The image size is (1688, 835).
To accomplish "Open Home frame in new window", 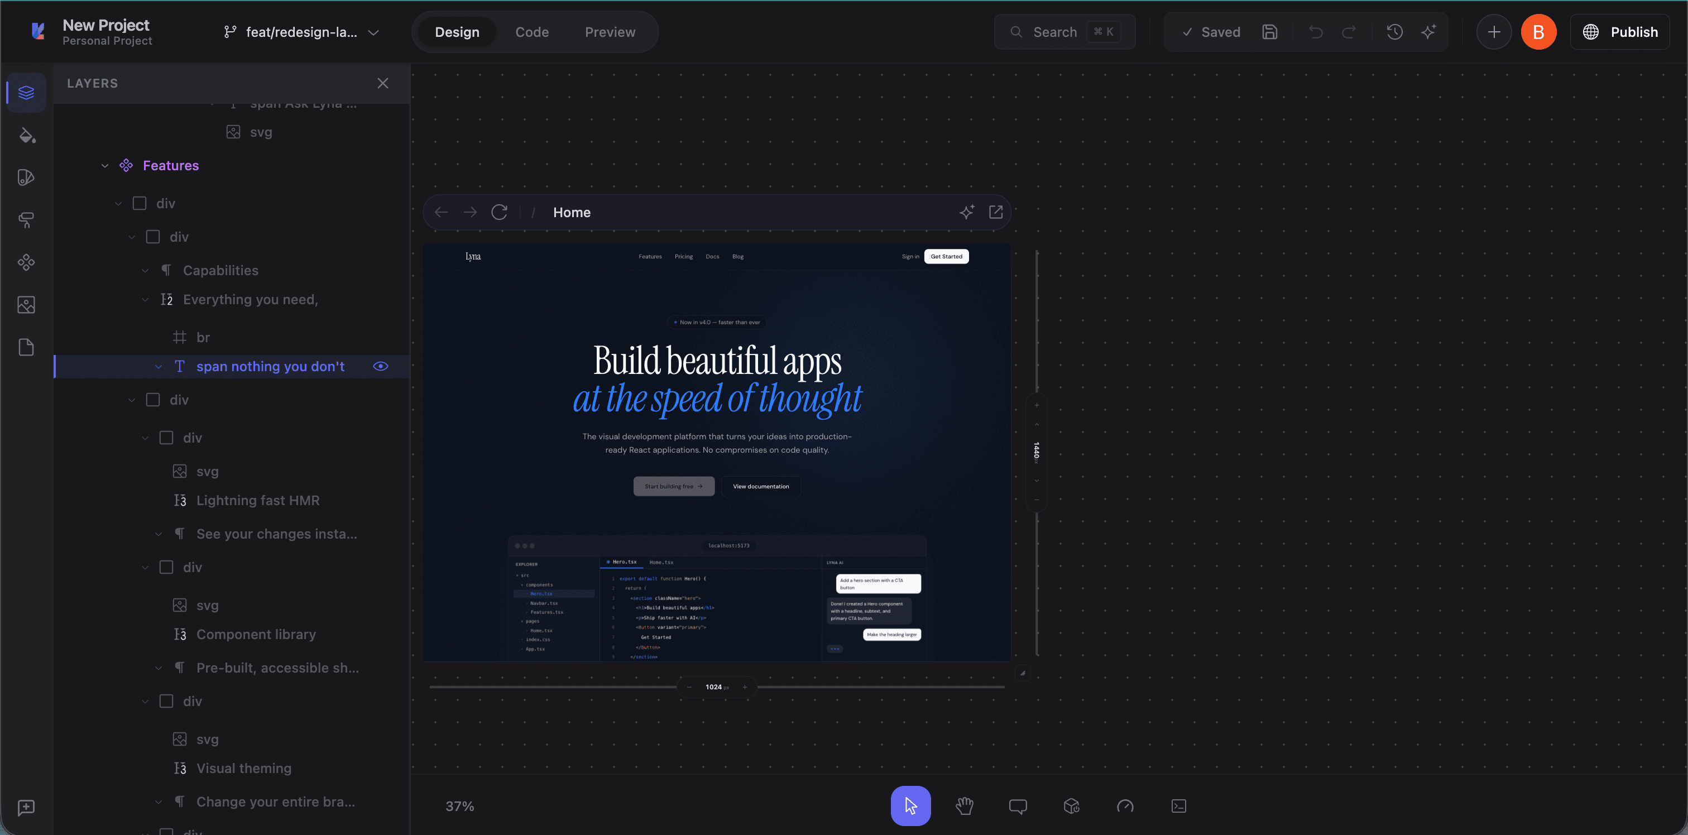I will 995,212.
